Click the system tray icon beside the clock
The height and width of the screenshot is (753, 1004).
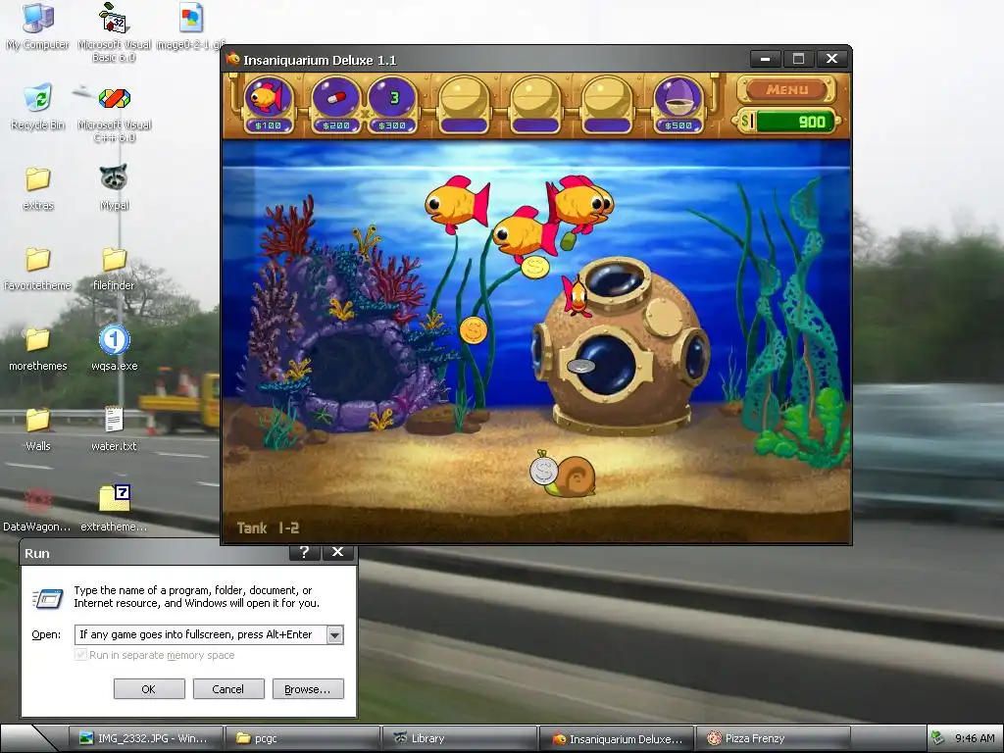click(x=937, y=737)
